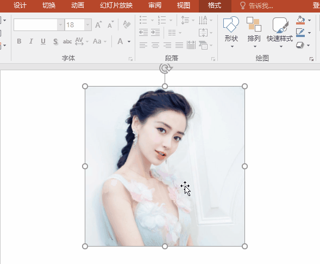Toggle Underline formatting button

pyautogui.click(x=43, y=41)
